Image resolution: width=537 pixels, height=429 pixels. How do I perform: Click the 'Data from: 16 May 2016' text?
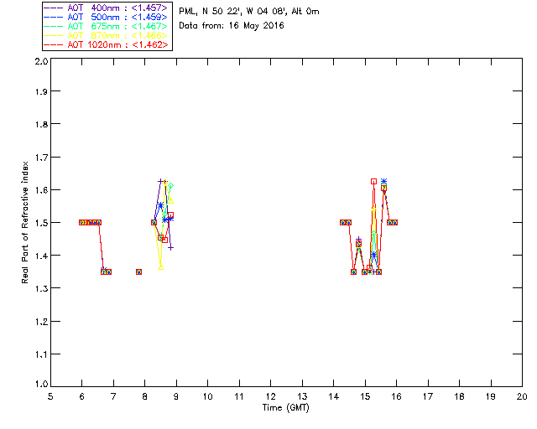pos(232,26)
